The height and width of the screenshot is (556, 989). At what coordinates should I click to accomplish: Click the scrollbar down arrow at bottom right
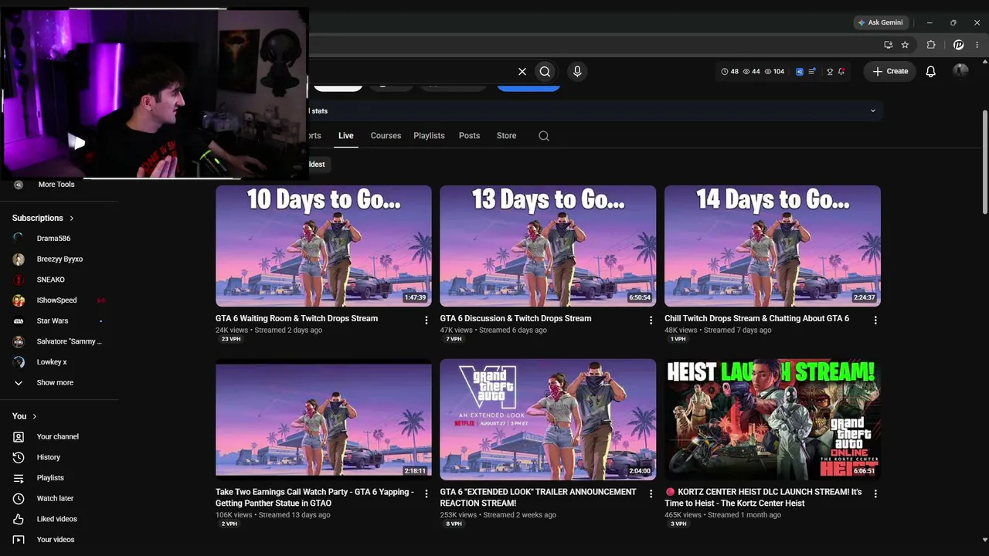[x=984, y=540]
